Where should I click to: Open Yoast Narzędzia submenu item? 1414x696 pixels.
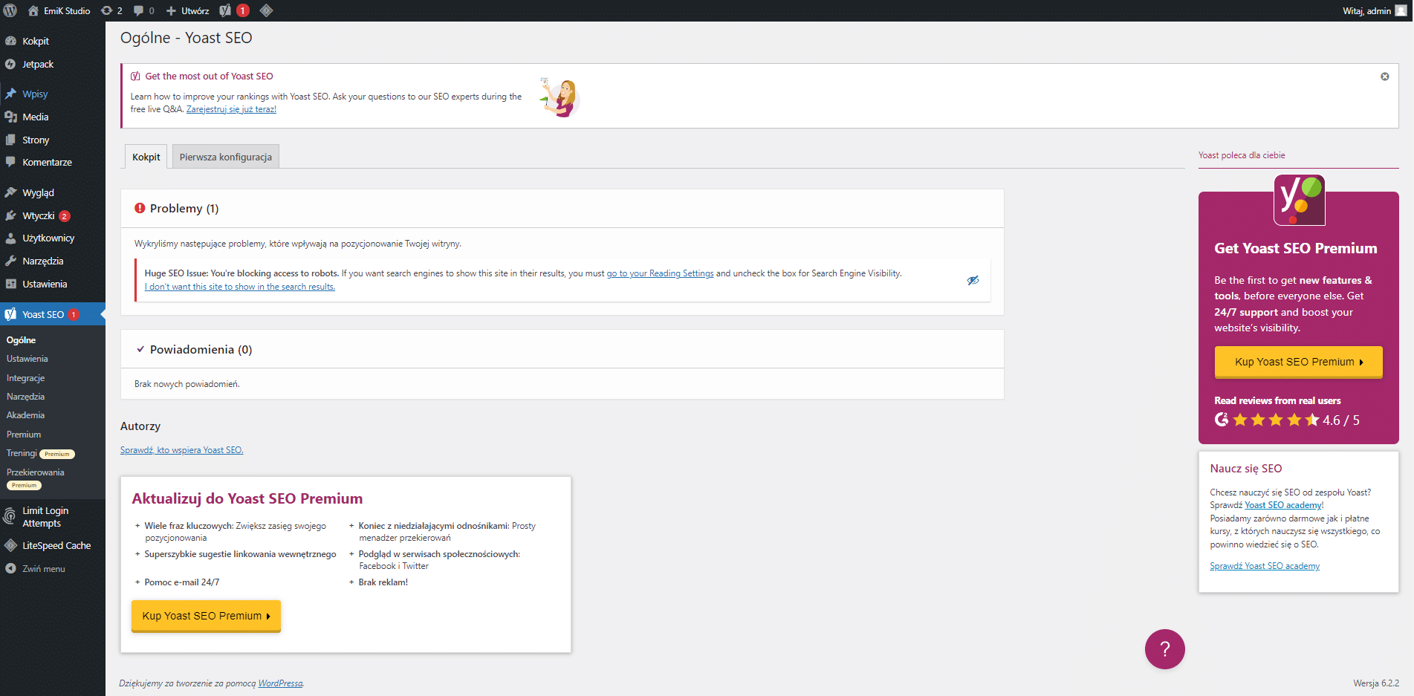(25, 397)
